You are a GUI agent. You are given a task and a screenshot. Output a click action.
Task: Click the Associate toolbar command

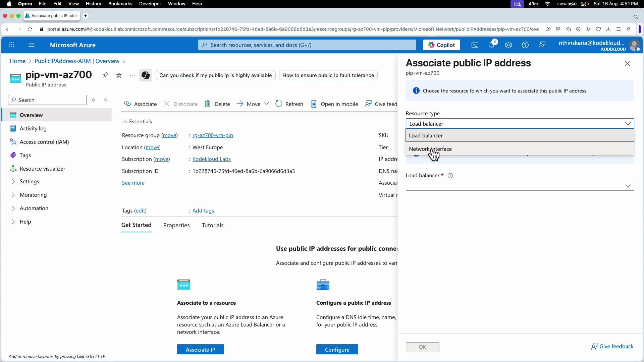pos(140,104)
